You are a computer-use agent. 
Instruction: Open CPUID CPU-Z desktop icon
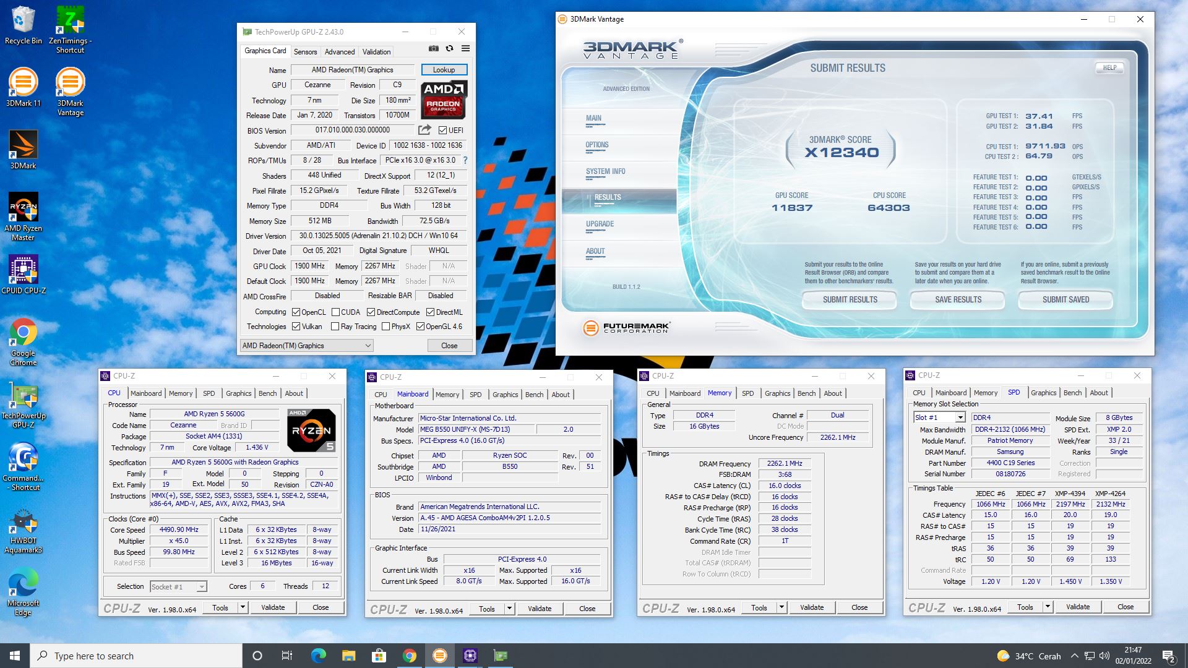click(x=24, y=275)
